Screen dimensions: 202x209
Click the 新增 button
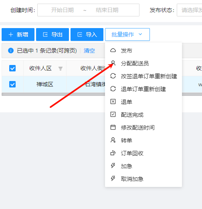tap(18, 34)
